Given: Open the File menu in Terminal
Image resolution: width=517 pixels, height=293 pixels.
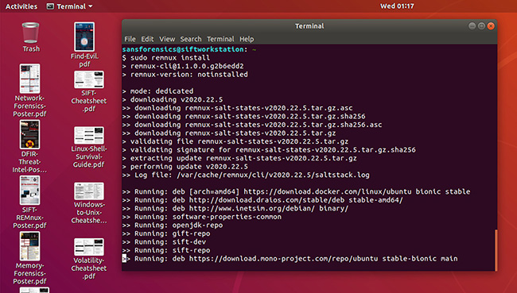Looking at the screenshot, I should point(130,39).
